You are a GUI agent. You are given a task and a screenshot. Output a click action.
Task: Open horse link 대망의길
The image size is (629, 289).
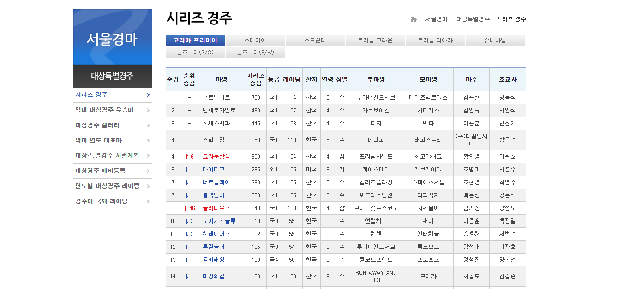coord(214,277)
